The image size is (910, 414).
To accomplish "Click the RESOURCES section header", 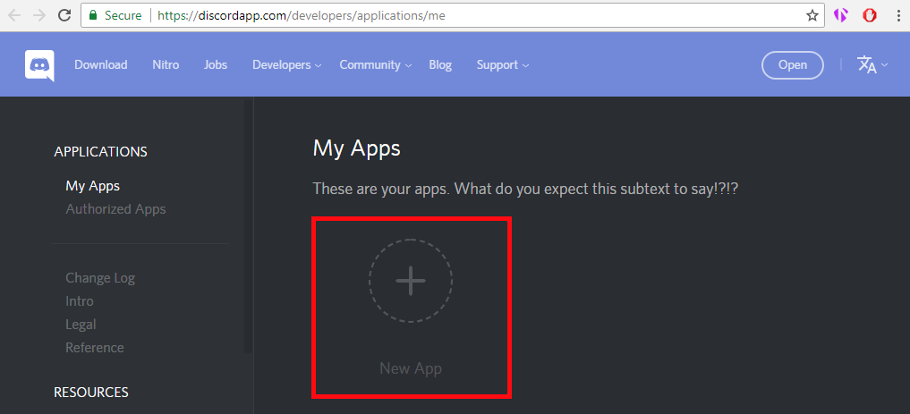I will 91,393.
